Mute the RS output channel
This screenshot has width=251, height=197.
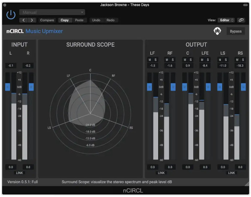(x=237, y=60)
